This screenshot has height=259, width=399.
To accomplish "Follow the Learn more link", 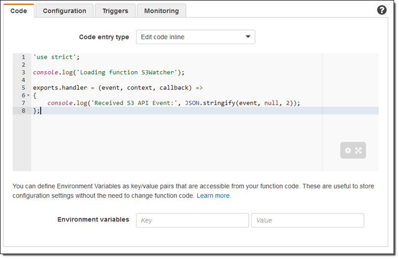I will 214,196.
